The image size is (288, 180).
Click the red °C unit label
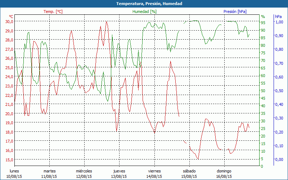point(11,17)
